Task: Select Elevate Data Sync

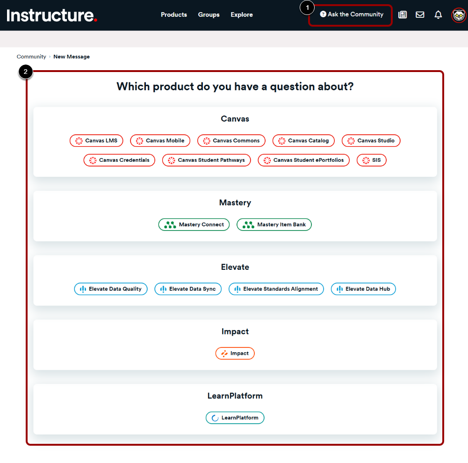Action: (187, 289)
